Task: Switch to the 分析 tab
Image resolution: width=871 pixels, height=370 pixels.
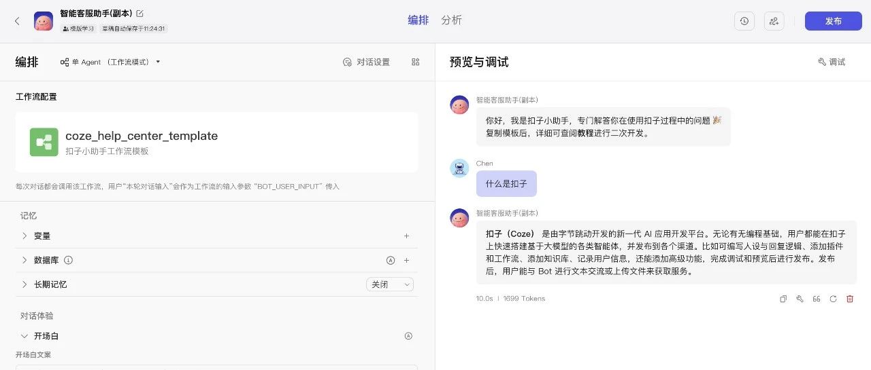Action: point(451,20)
